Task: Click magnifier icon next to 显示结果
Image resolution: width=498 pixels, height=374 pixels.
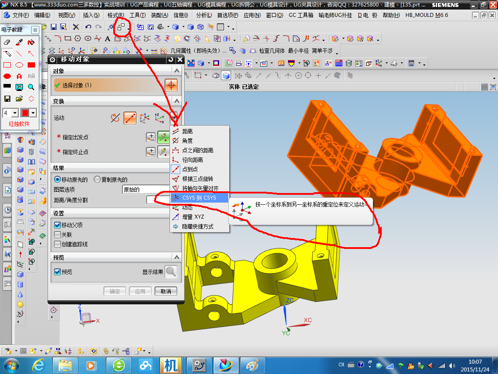Action: pyautogui.click(x=171, y=272)
